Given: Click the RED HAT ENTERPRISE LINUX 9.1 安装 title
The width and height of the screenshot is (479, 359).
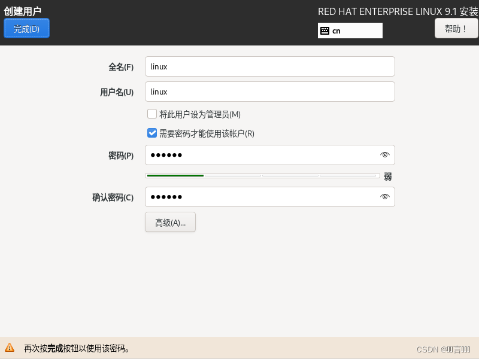Looking at the screenshot, I should tap(398, 11).
